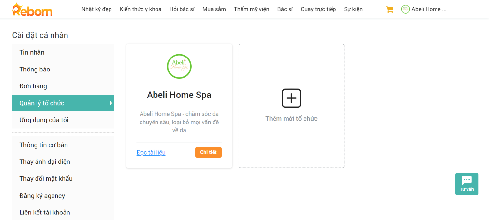
Task: Navigate to Thẩm mỹ viện
Action: coord(252,9)
